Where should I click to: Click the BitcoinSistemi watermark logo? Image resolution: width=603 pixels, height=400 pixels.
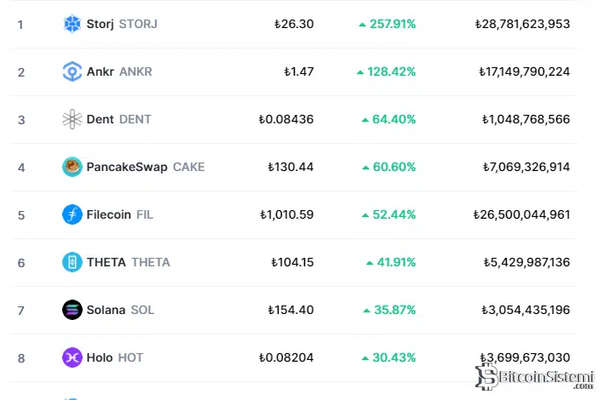535,375
